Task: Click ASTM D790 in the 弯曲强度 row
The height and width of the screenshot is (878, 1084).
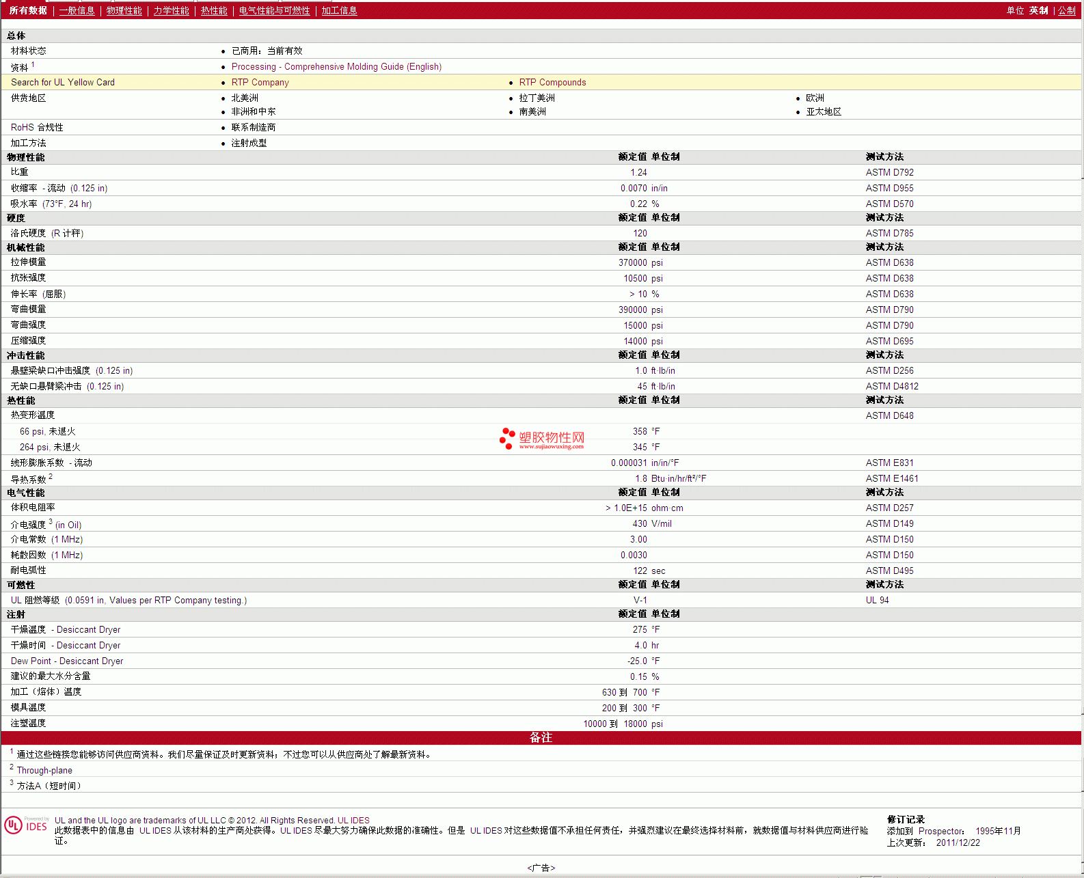Action: pos(890,326)
